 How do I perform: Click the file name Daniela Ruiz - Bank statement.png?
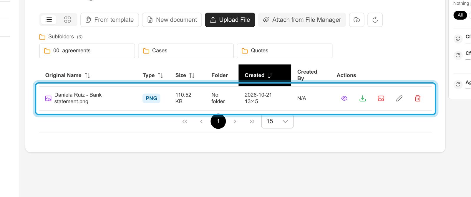coord(78,98)
